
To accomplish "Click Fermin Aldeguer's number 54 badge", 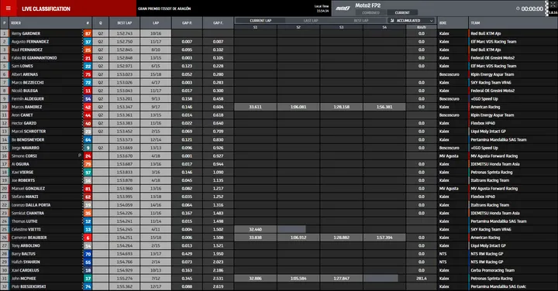I will pyautogui.click(x=88, y=99).
